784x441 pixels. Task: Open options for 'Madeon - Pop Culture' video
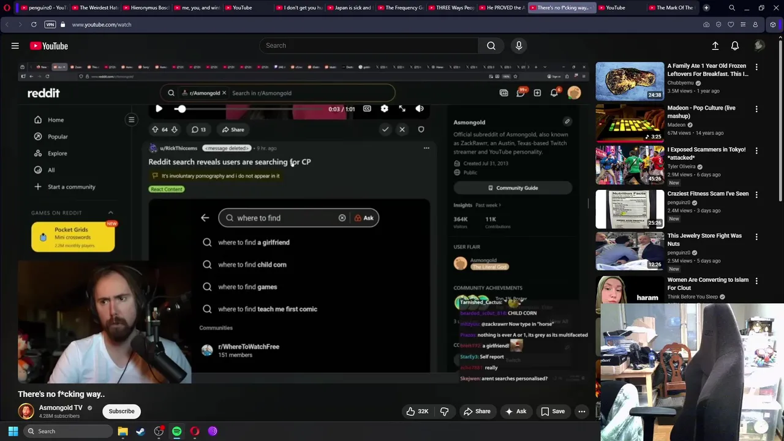coord(756,109)
